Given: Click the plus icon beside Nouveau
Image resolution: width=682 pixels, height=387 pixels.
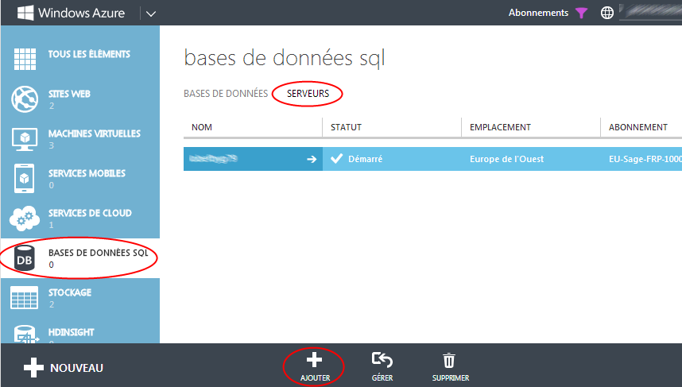Looking at the screenshot, I should point(33,368).
